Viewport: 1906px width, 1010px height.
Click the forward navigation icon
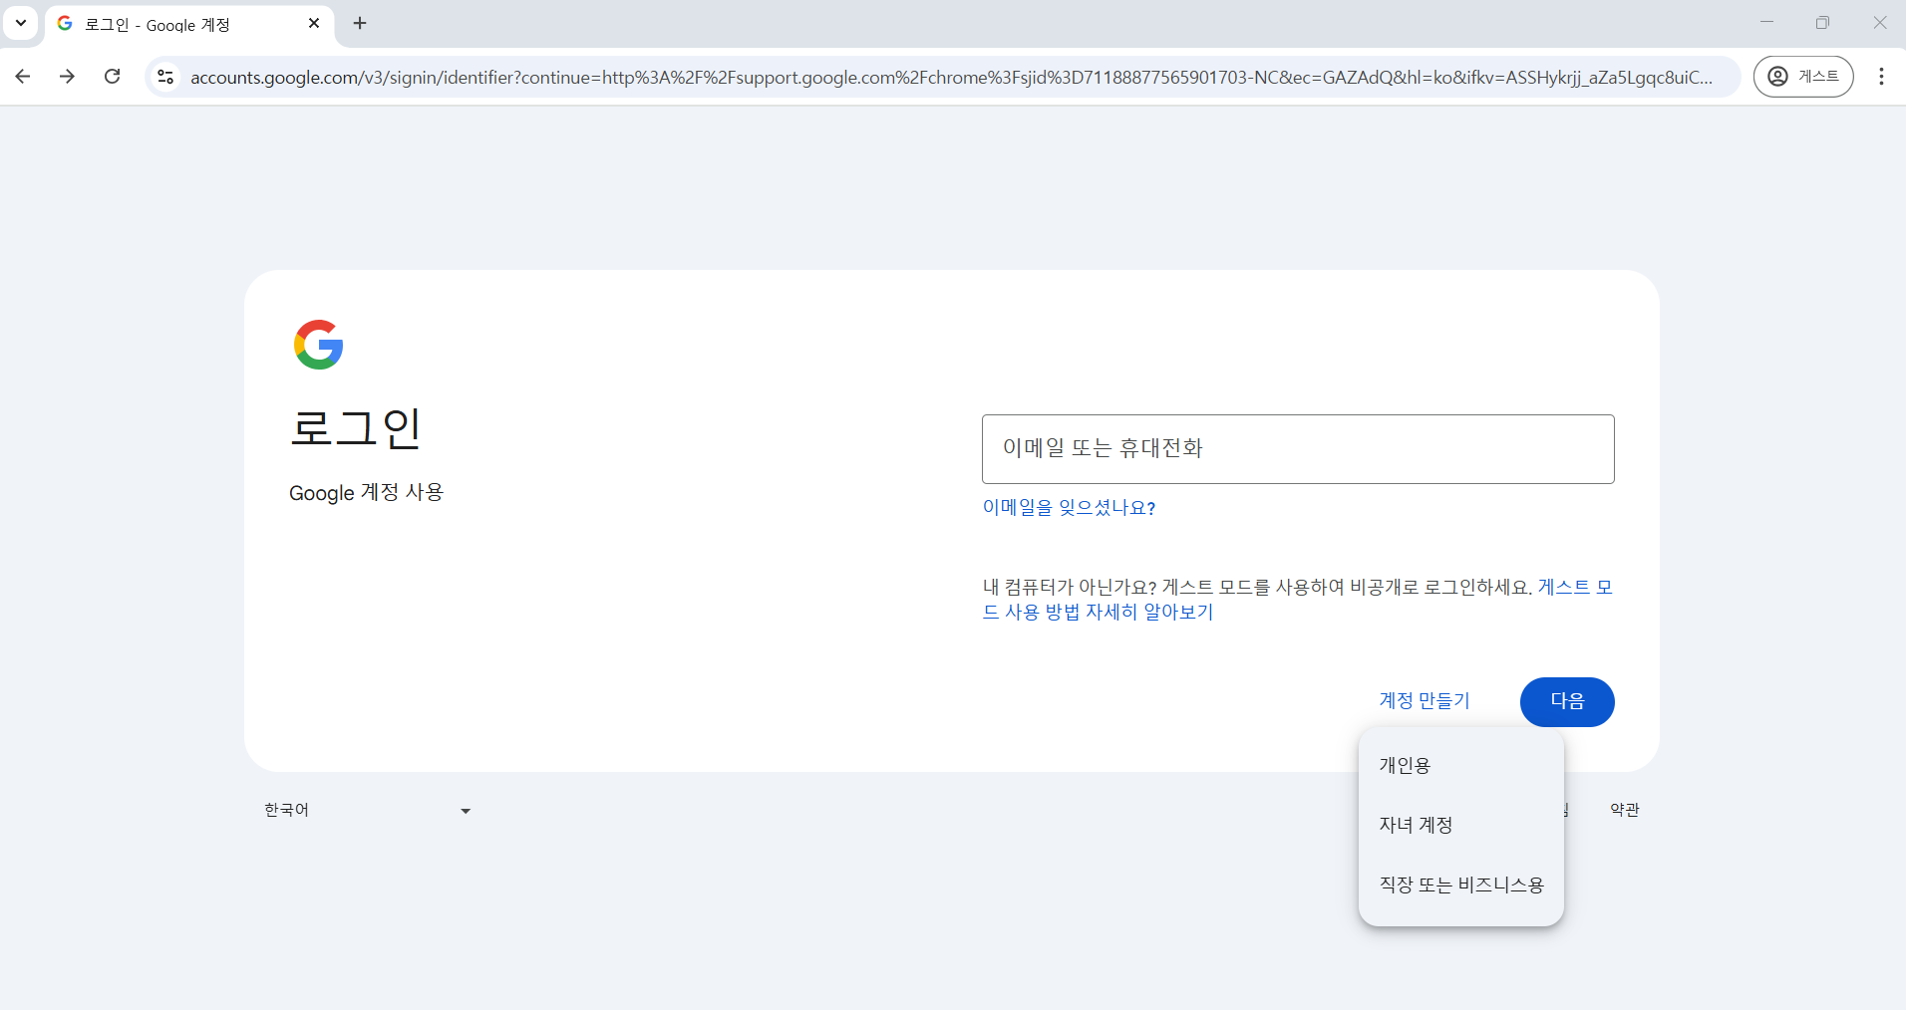[67, 77]
